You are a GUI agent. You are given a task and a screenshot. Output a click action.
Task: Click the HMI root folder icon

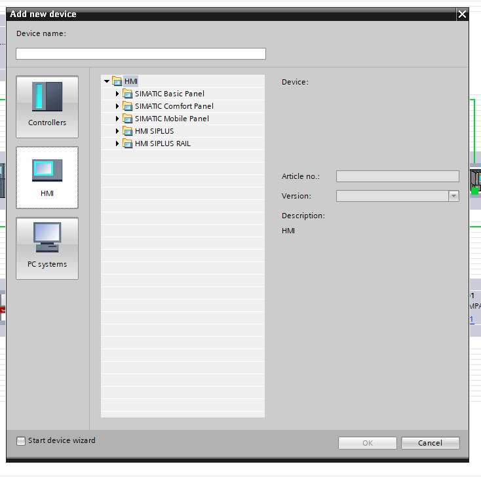click(x=117, y=81)
